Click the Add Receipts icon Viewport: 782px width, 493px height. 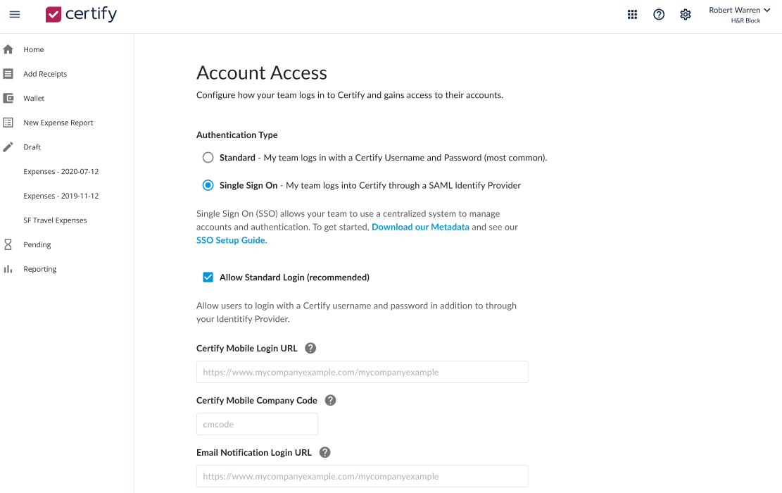[8, 74]
